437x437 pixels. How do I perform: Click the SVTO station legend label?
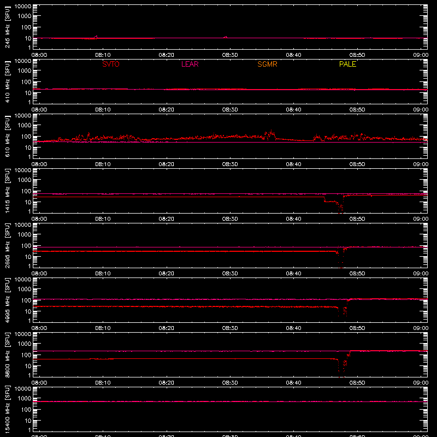coord(111,64)
